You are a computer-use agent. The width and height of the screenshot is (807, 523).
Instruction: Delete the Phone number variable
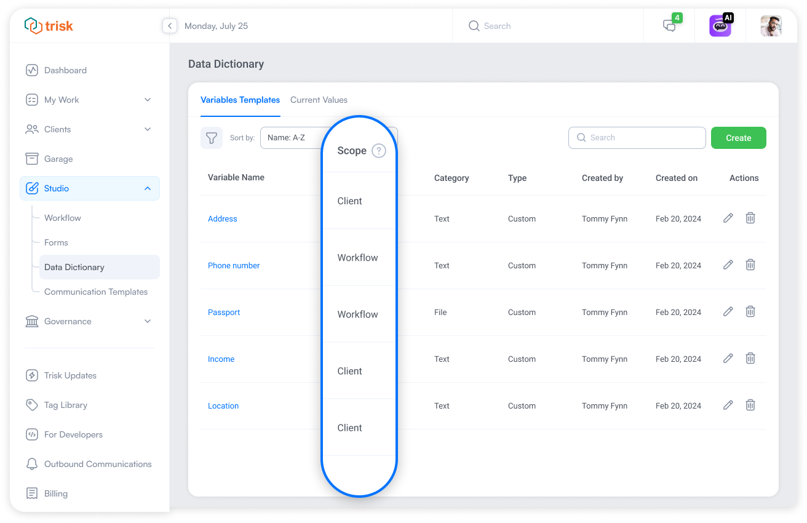(x=750, y=265)
